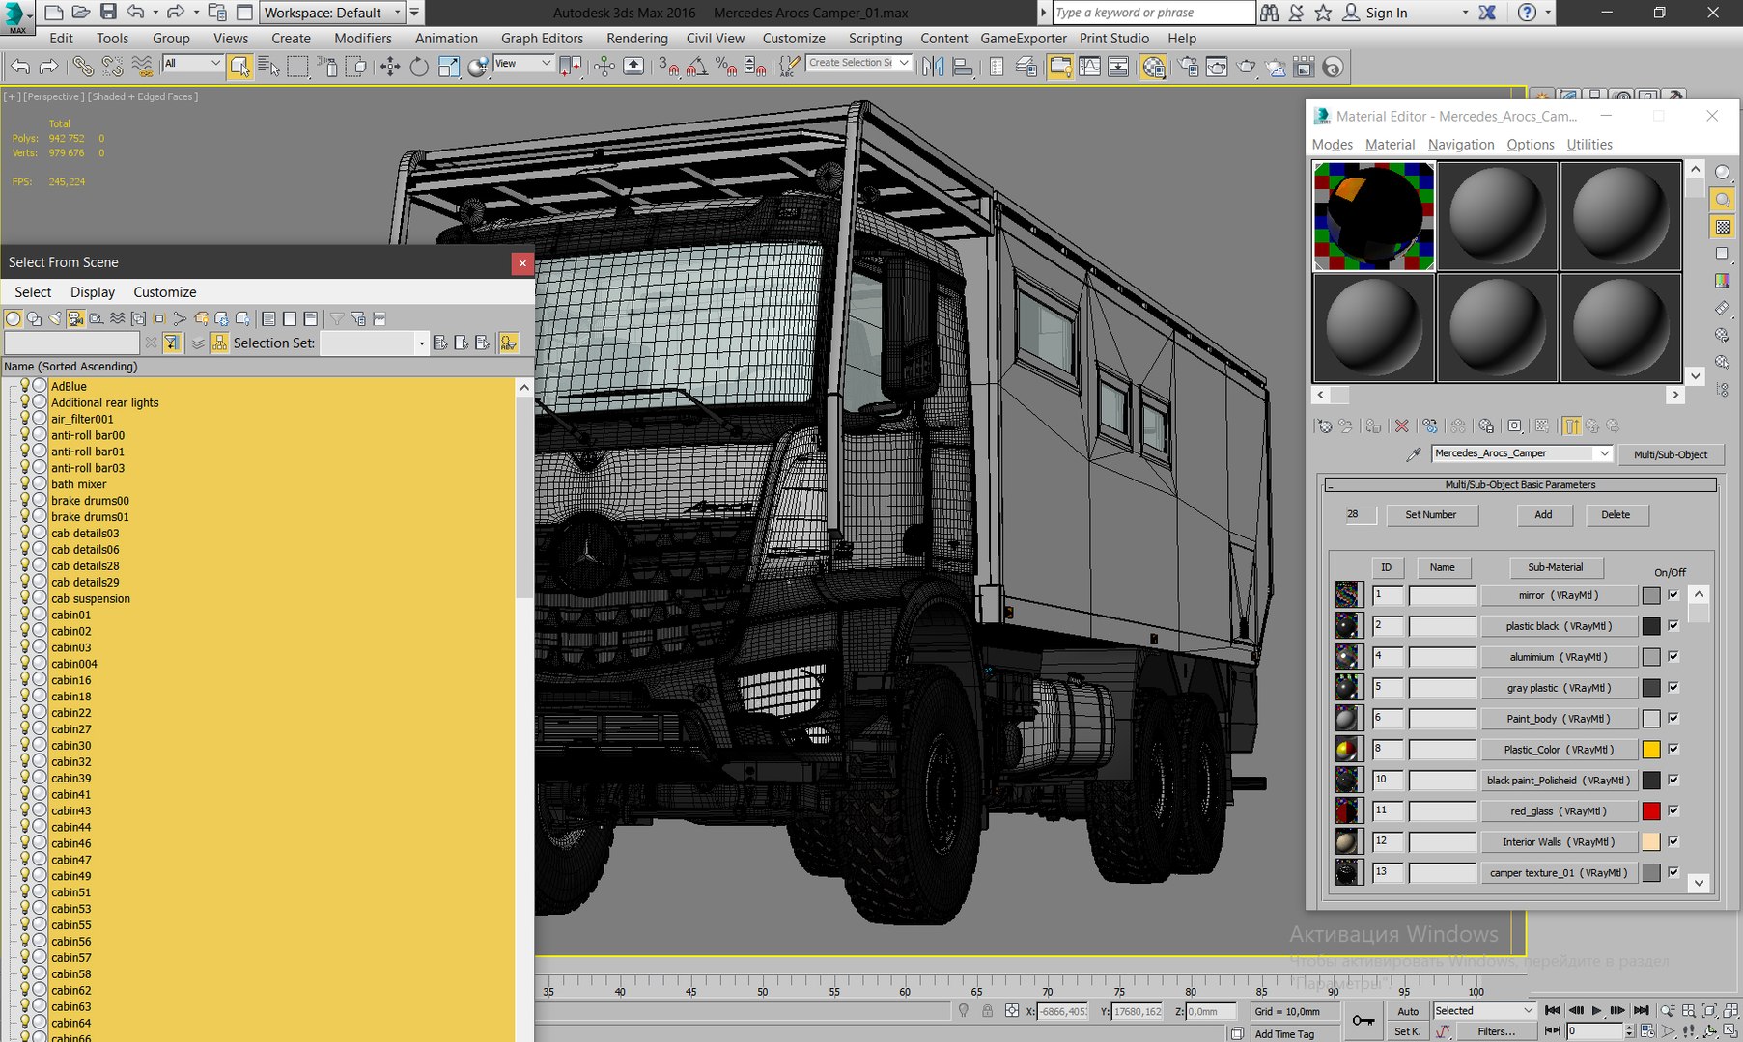Select the multicolored first material sample slot
Screen dimensions: 1743x1042
(x=1373, y=216)
